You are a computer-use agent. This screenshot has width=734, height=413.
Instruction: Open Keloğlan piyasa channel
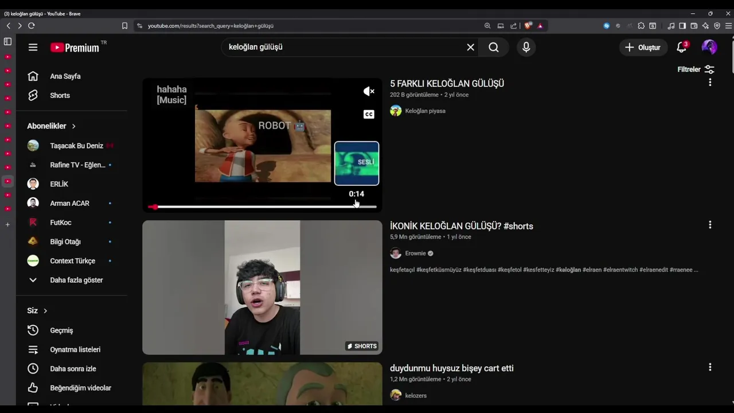coord(425,111)
